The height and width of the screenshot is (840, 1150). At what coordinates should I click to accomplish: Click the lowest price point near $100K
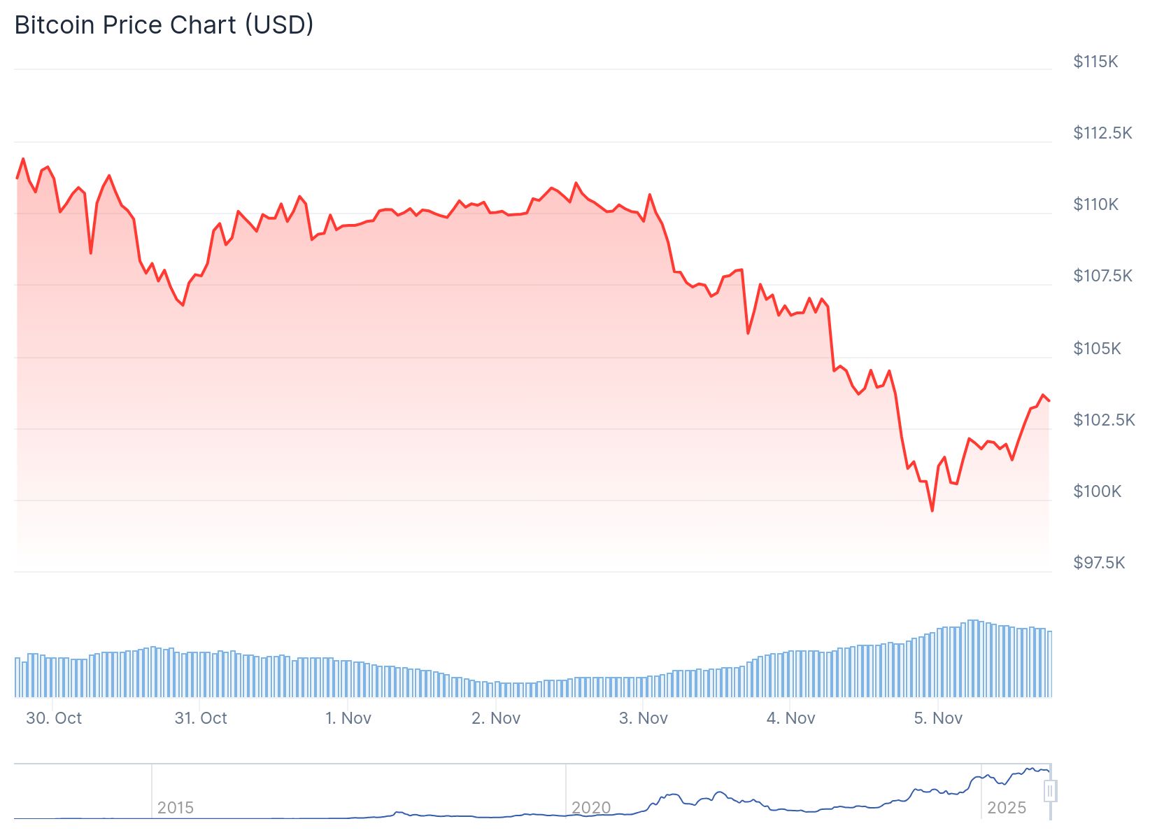click(x=932, y=510)
